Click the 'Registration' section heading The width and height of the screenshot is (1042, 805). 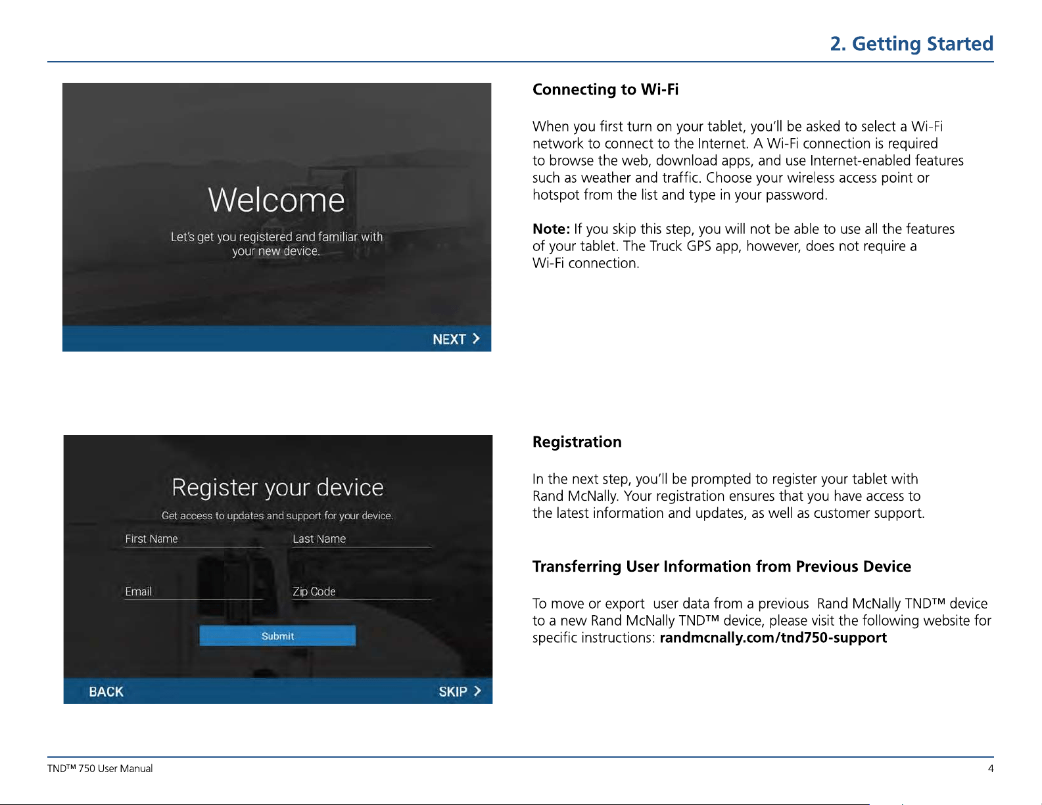coord(577,442)
